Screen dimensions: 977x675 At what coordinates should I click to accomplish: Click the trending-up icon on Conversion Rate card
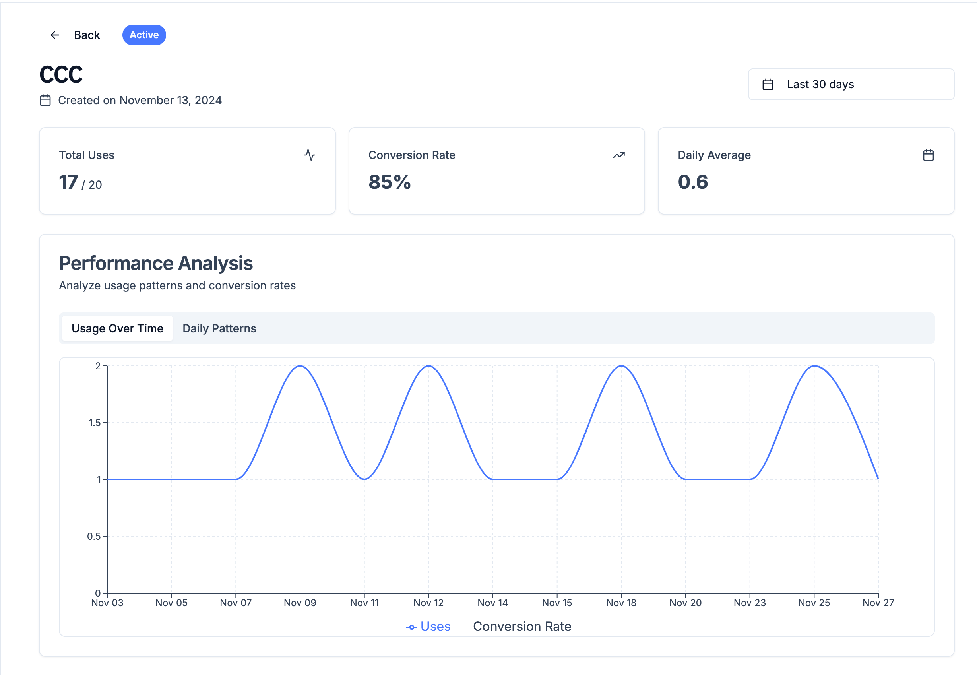[618, 155]
